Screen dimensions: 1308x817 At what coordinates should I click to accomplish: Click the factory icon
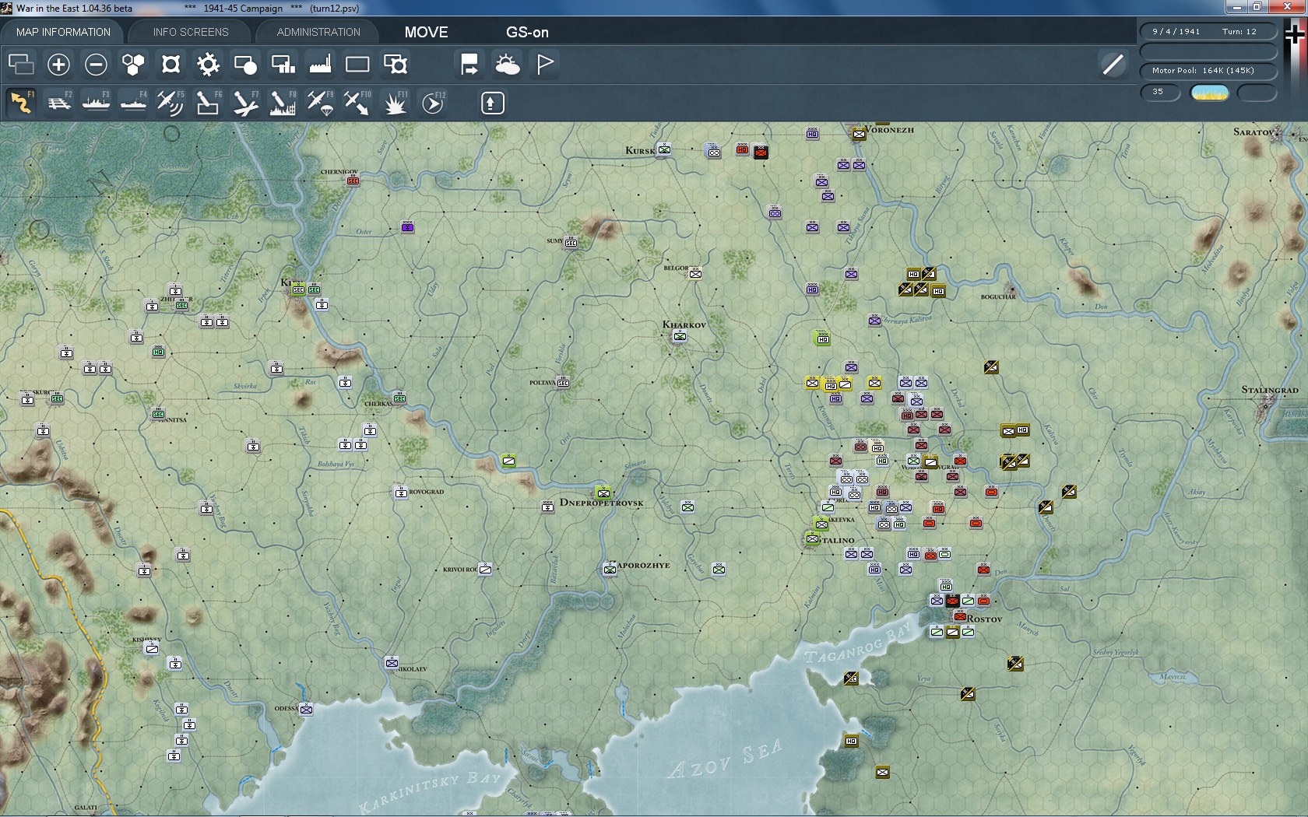320,64
